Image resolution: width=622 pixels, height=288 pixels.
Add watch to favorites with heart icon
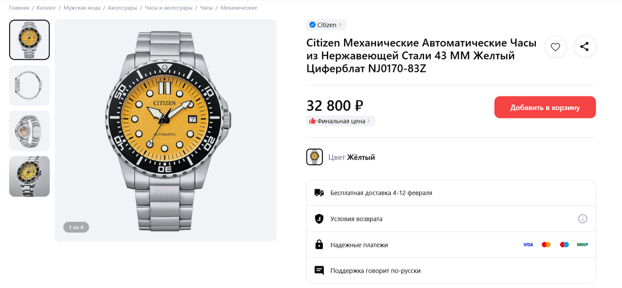(556, 47)
